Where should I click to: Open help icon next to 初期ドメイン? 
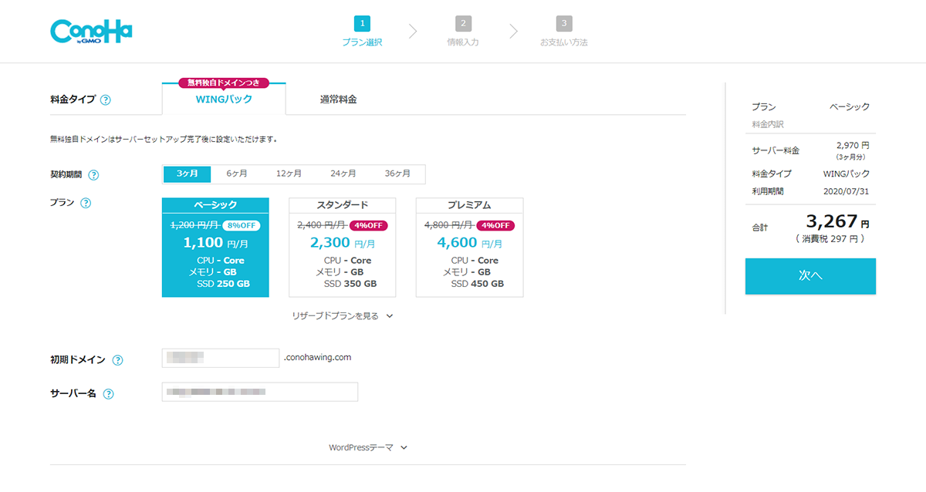(x=117, y=360)
